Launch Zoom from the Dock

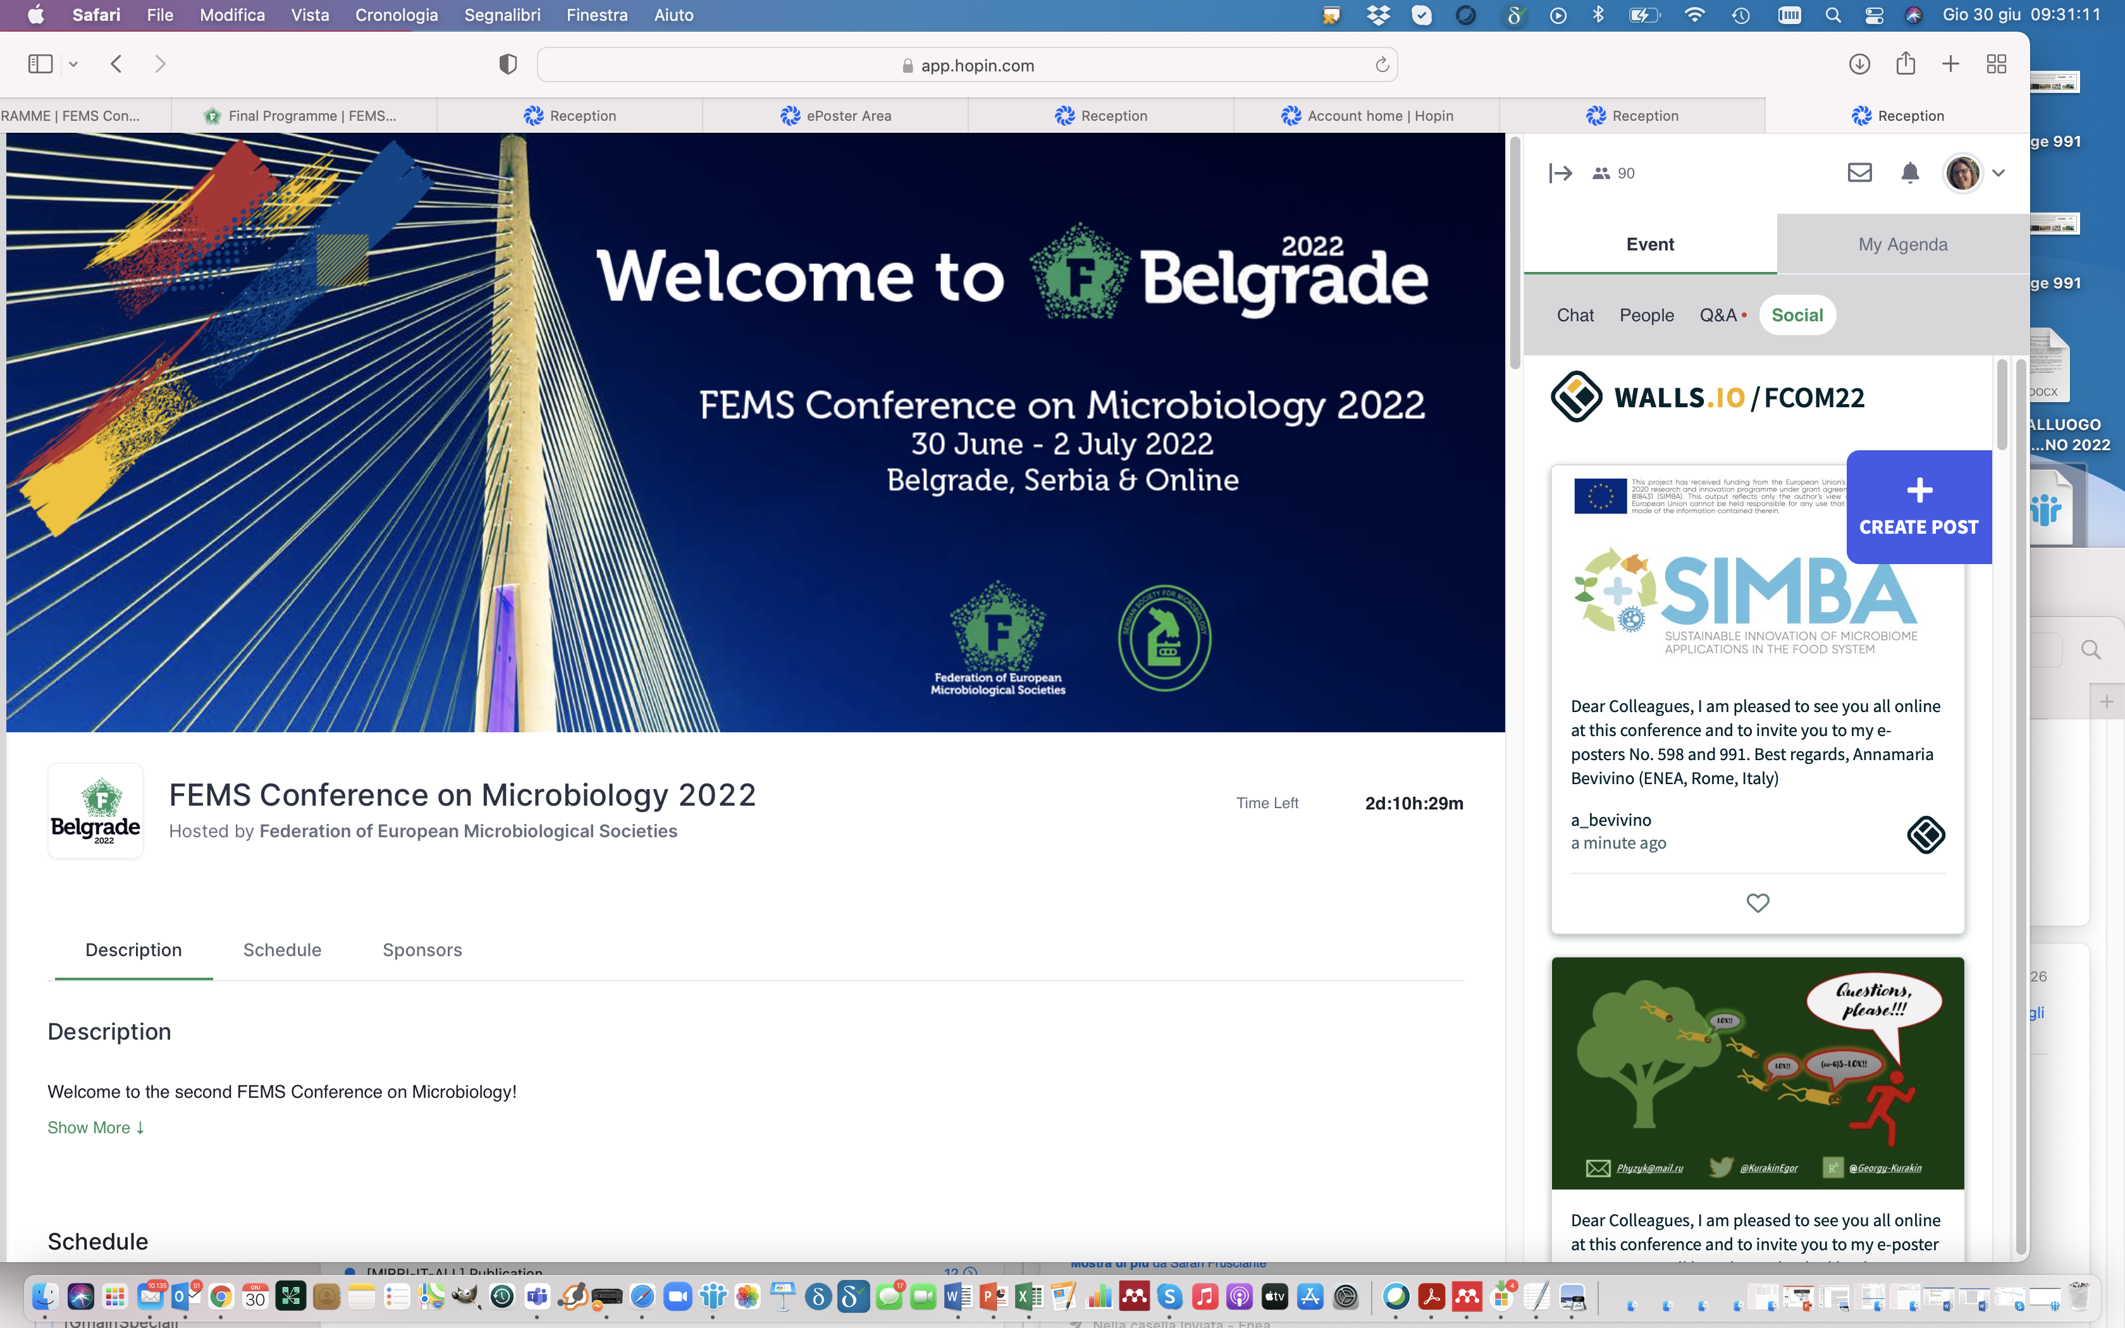pos(677,1296)
